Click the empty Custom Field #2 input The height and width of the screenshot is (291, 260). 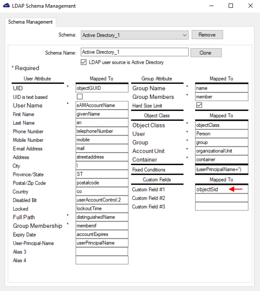(x=221, y=198)
